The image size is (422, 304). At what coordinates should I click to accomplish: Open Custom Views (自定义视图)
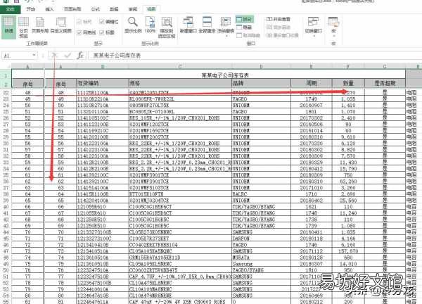(61, 25)
